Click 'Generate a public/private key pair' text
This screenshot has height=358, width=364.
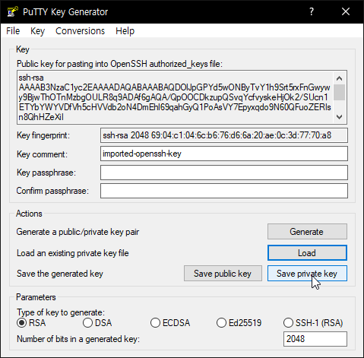tap(78, 232)
